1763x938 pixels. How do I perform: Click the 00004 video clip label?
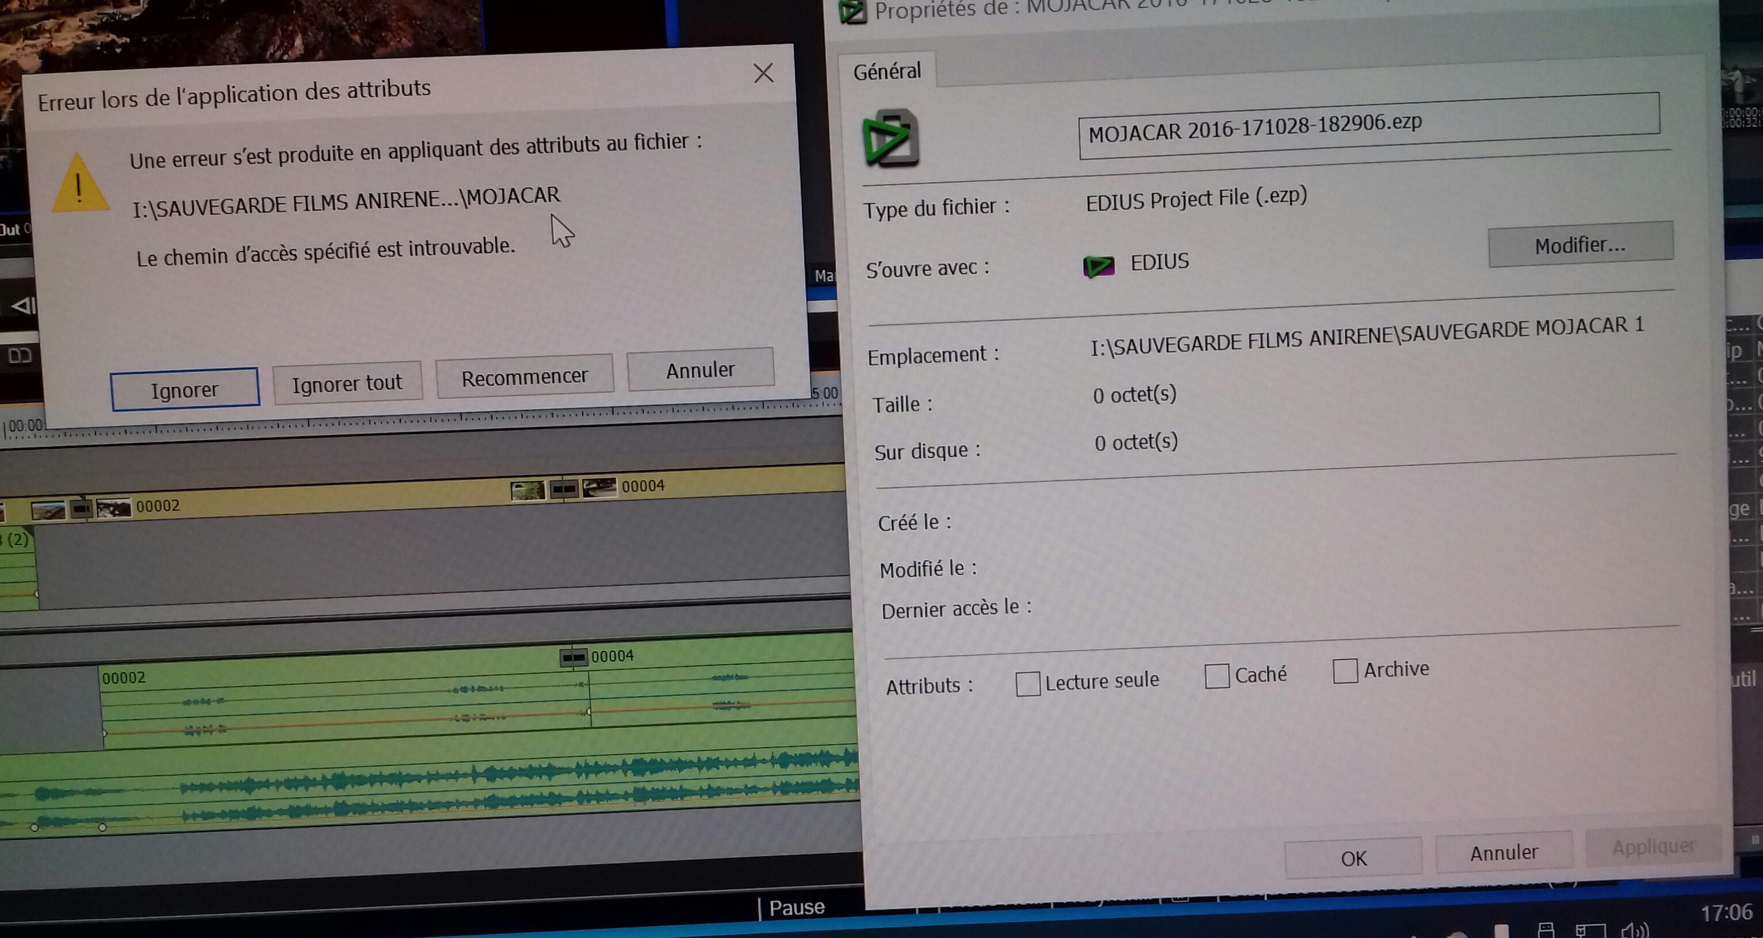click(x=643, y=486)
